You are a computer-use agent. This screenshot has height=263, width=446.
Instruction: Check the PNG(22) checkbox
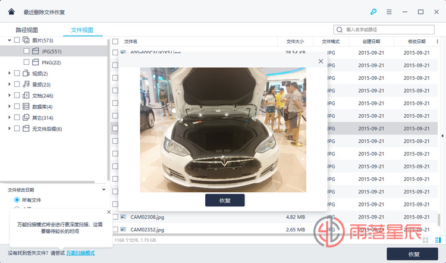pos(26,62)
